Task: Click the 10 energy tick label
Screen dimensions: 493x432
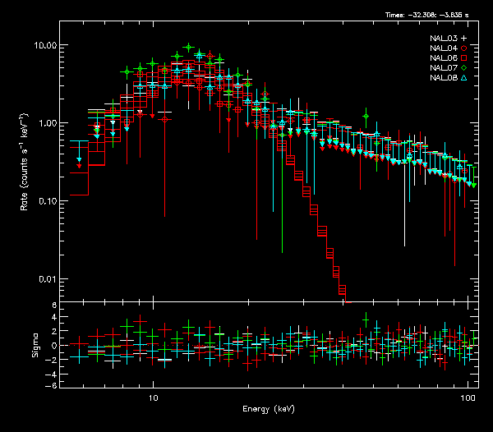Action: pyautogui.click(x=152, y=398)
